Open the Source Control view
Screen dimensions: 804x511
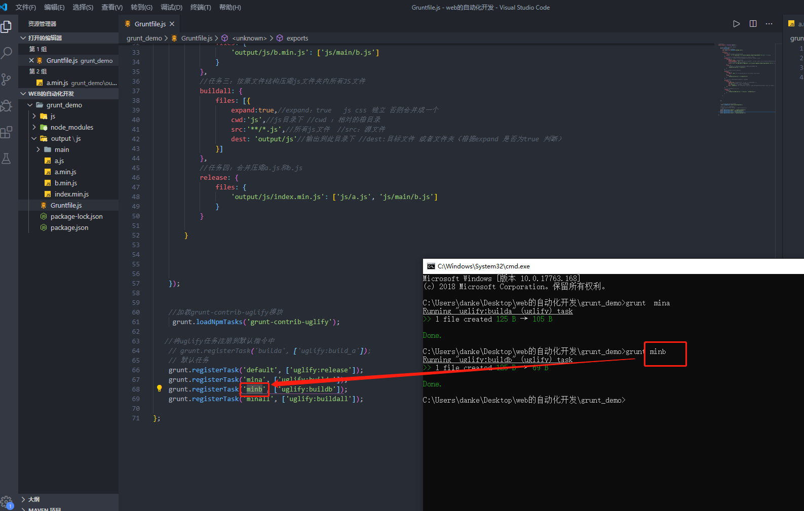pyautogui.click(x=7, y=80)
